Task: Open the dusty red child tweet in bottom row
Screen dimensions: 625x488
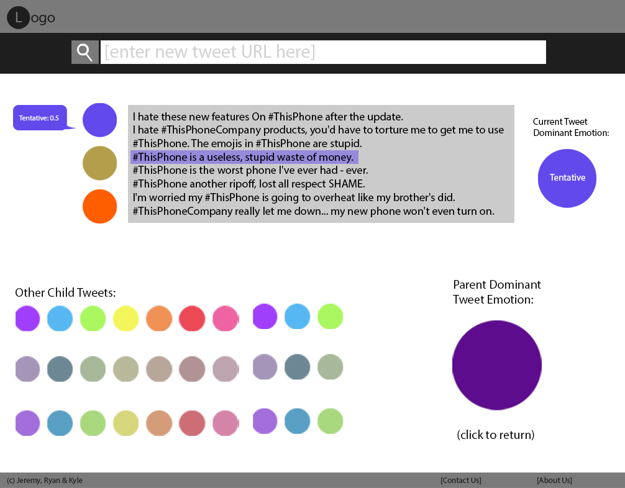Action: pyautogui.click(x=192, y=423)
